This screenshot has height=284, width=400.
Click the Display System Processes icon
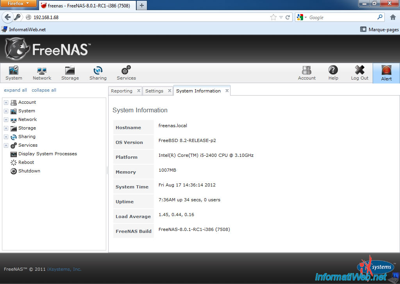[x=14, y=154]
